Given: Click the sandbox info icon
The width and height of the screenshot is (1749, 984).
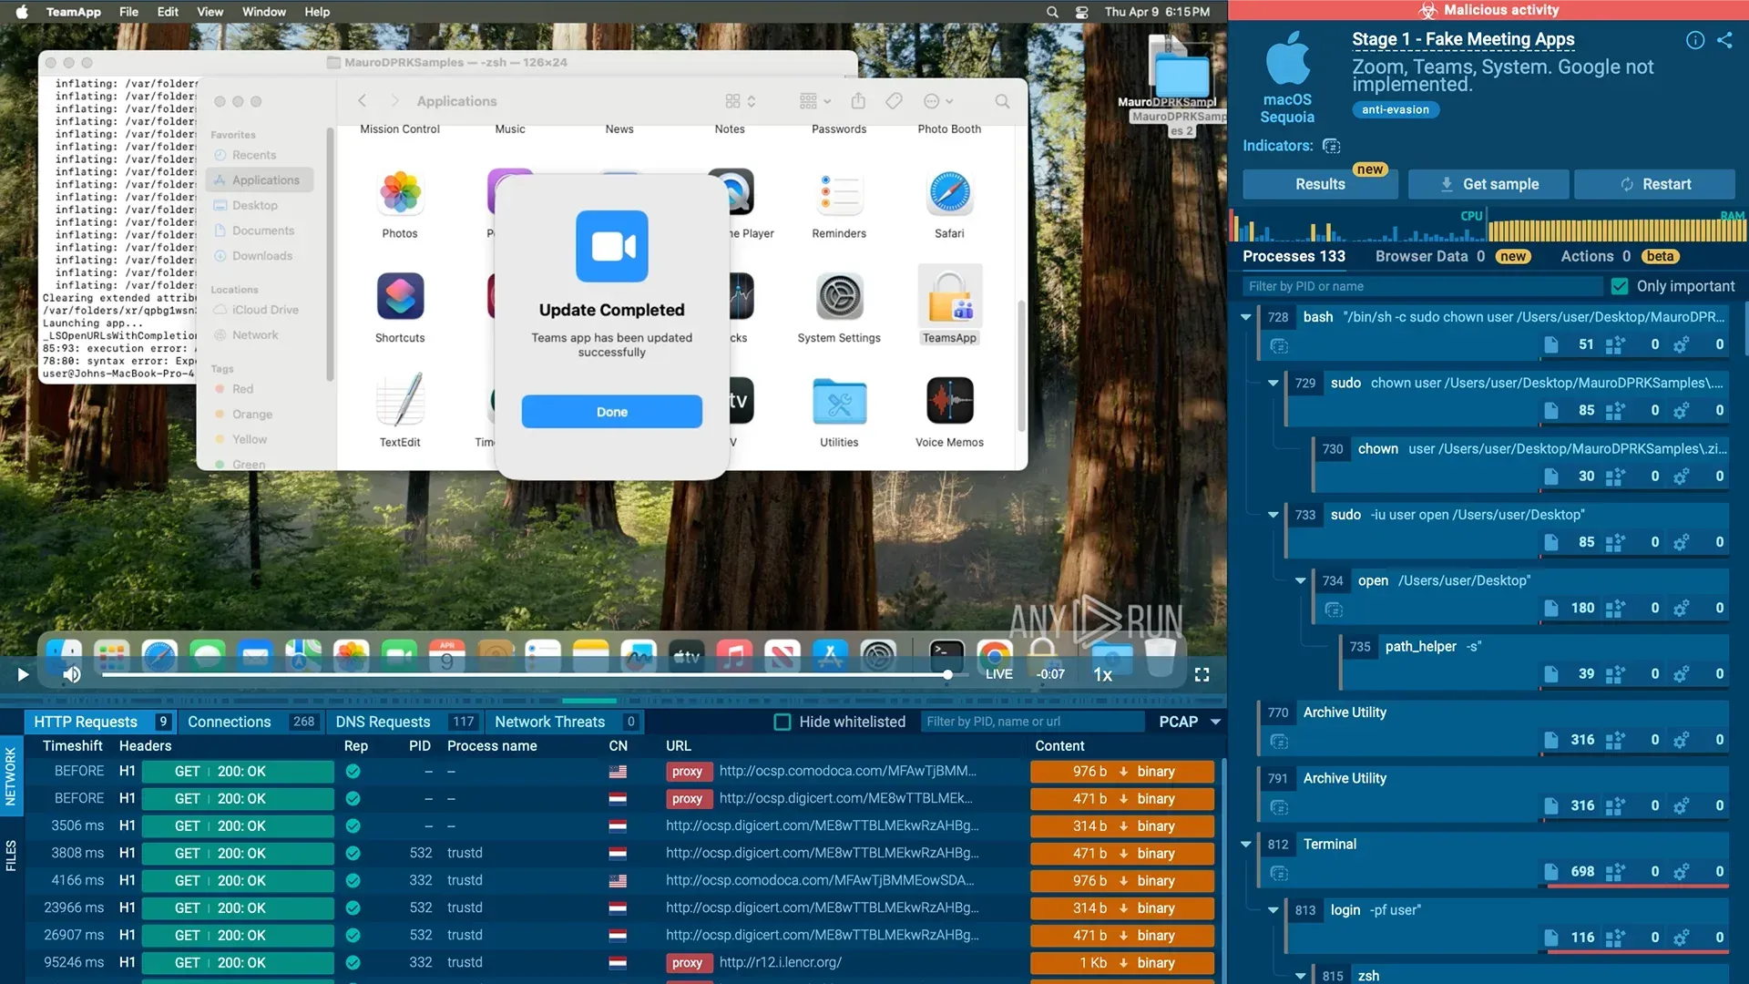Looking at the screenshot, I should click(1695, 40).
